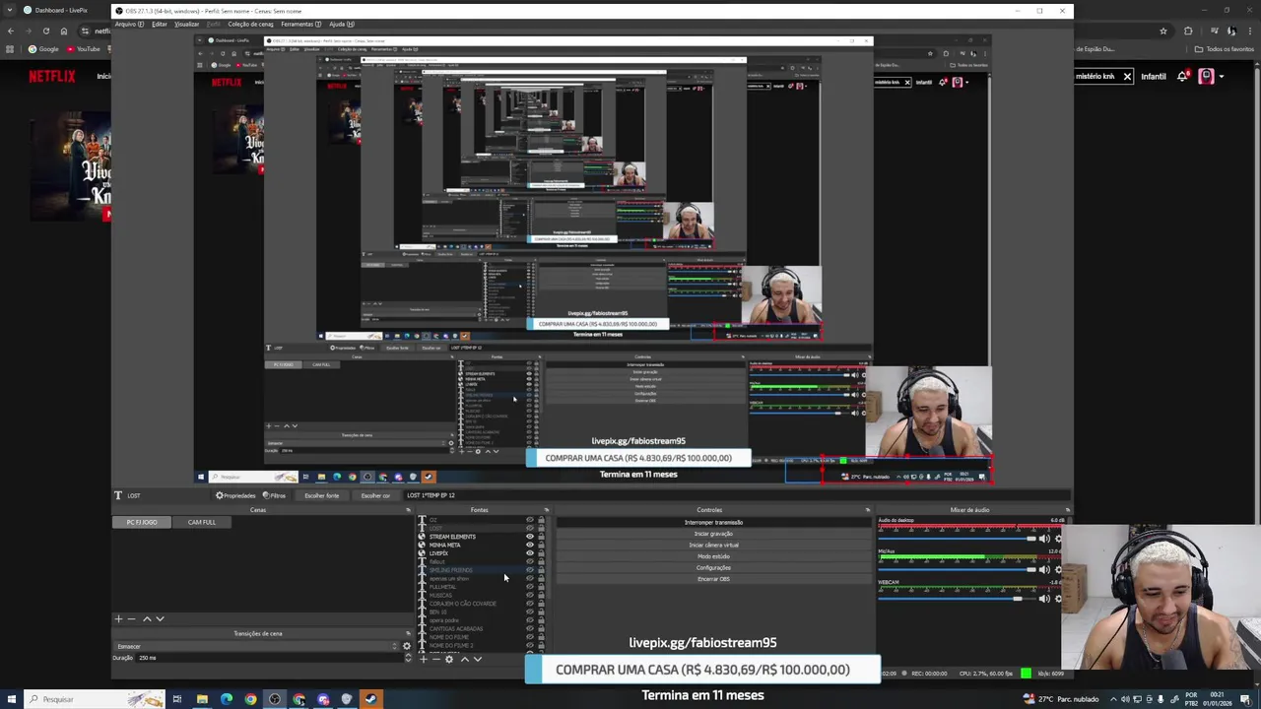Click Modo estúdio button

click(x=713, y=556)
